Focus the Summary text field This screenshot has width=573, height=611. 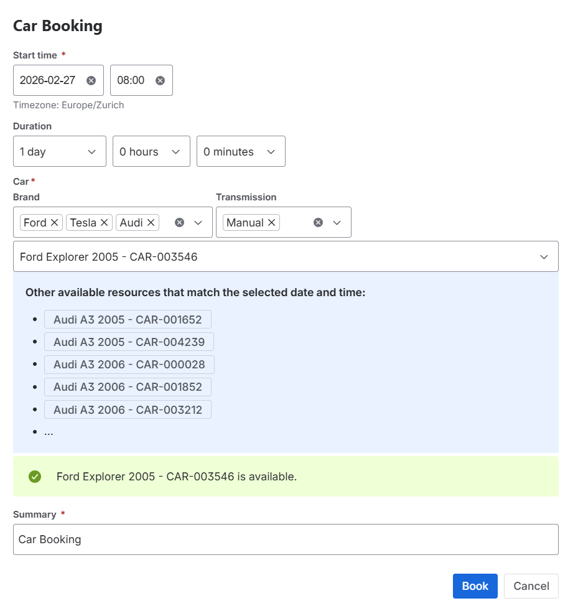285,539
